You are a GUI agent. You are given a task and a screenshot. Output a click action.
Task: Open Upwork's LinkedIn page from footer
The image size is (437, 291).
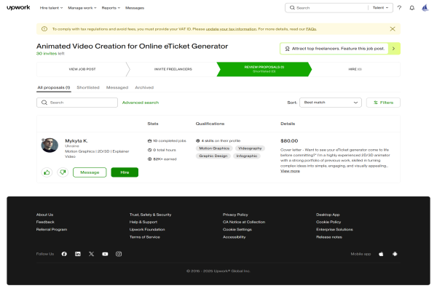pos(78,254)
